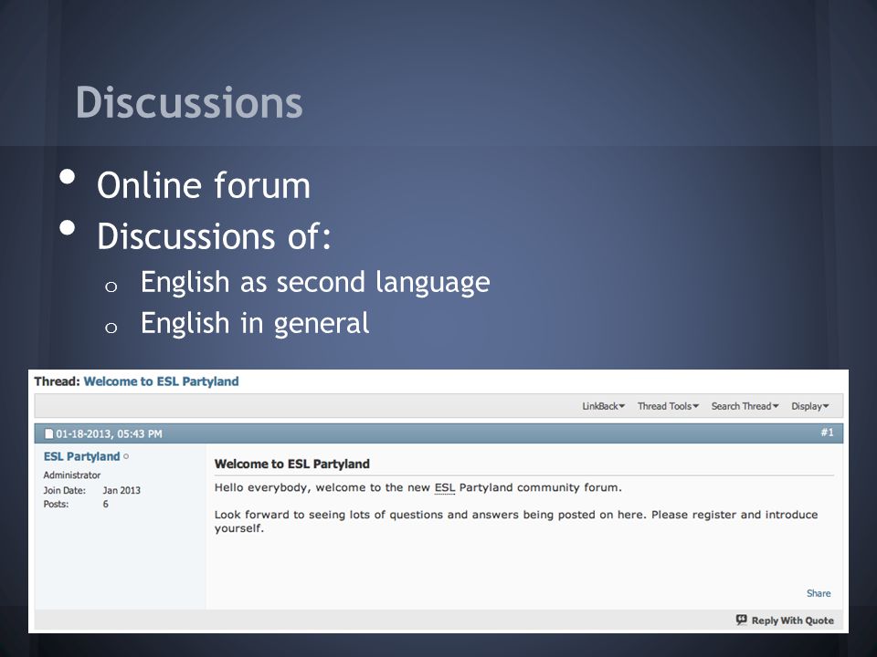877x657 pixels.
Task: Click the English in general sub-bullet
Action: click(x=255, y=323)
